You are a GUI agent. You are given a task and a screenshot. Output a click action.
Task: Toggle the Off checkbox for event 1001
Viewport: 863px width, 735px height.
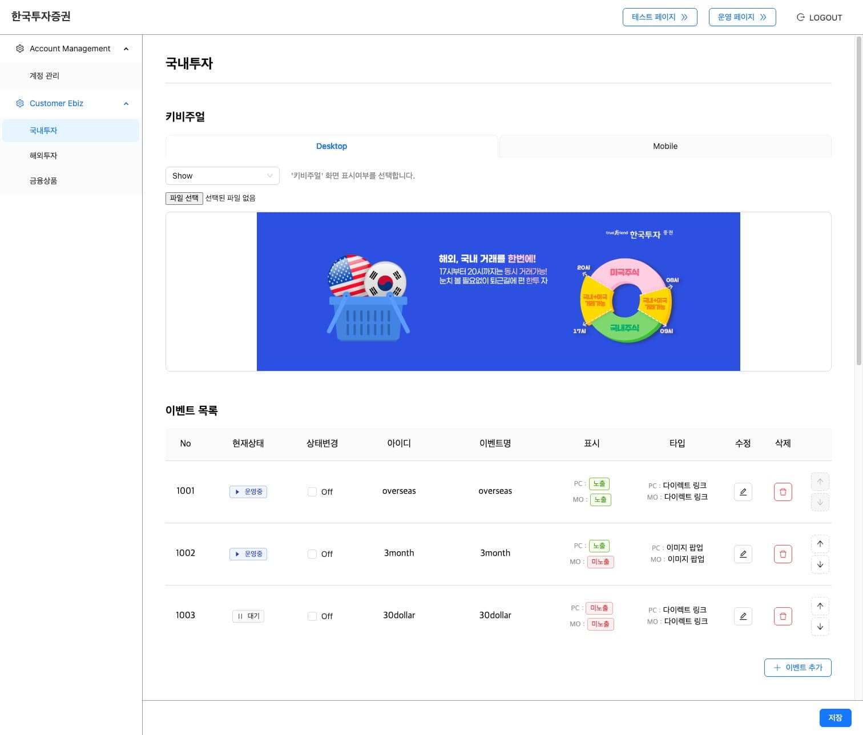point(312,492)
